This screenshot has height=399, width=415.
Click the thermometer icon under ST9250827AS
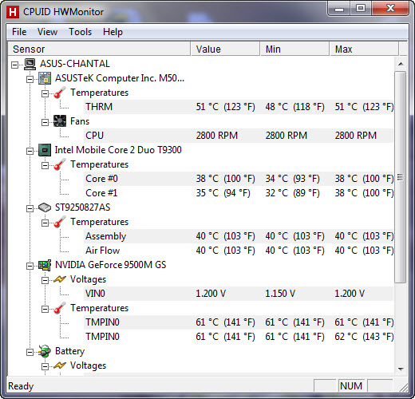click(60, 222)
